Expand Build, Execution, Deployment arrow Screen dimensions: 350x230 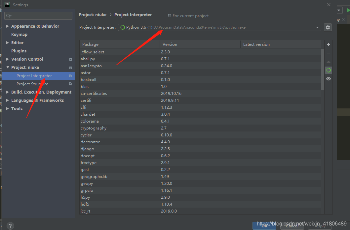(x=7, y=92)
